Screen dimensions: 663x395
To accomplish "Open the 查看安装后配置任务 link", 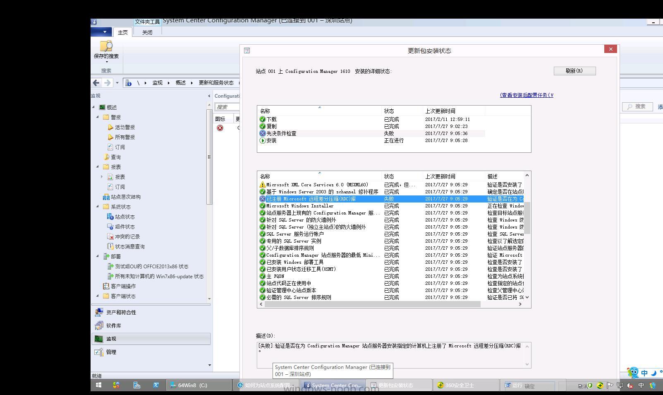I will click(x=527, y=95).
